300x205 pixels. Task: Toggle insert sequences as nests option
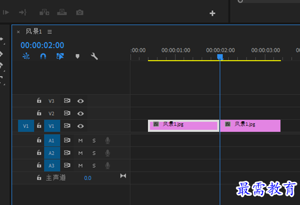tap(26, 56)
